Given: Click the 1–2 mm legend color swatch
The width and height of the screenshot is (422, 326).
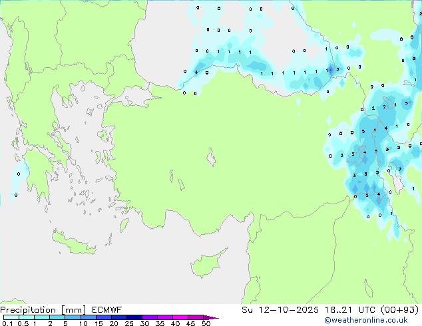Looking at the screenshot, I should [x=42, y=317].
